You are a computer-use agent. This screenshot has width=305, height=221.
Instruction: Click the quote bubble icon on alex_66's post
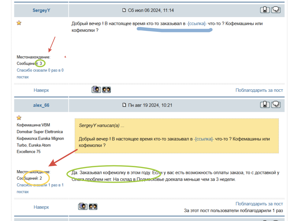tap(276, 105)
